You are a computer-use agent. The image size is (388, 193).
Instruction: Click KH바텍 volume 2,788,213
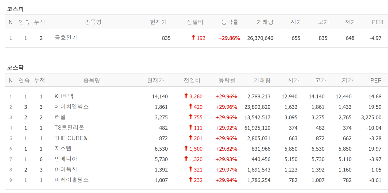(259, 97)
